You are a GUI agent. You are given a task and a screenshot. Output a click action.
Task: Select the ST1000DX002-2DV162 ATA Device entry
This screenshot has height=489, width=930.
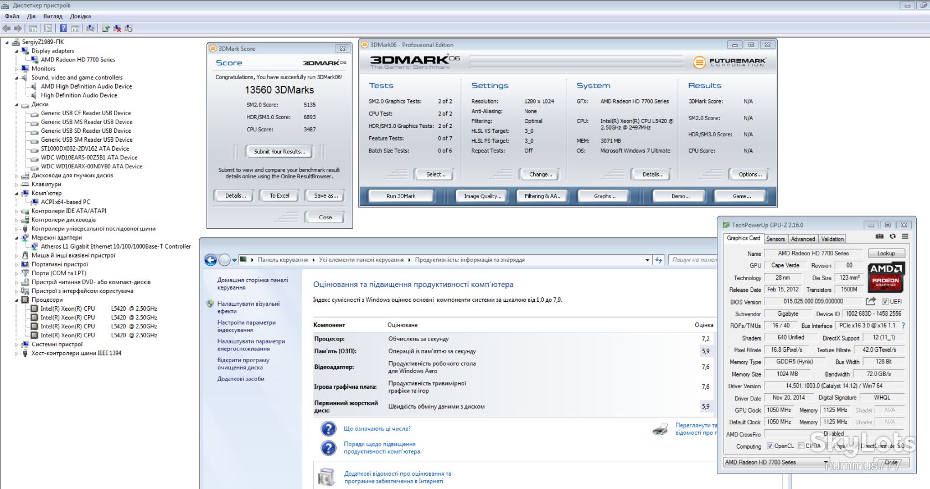point(85,148)
